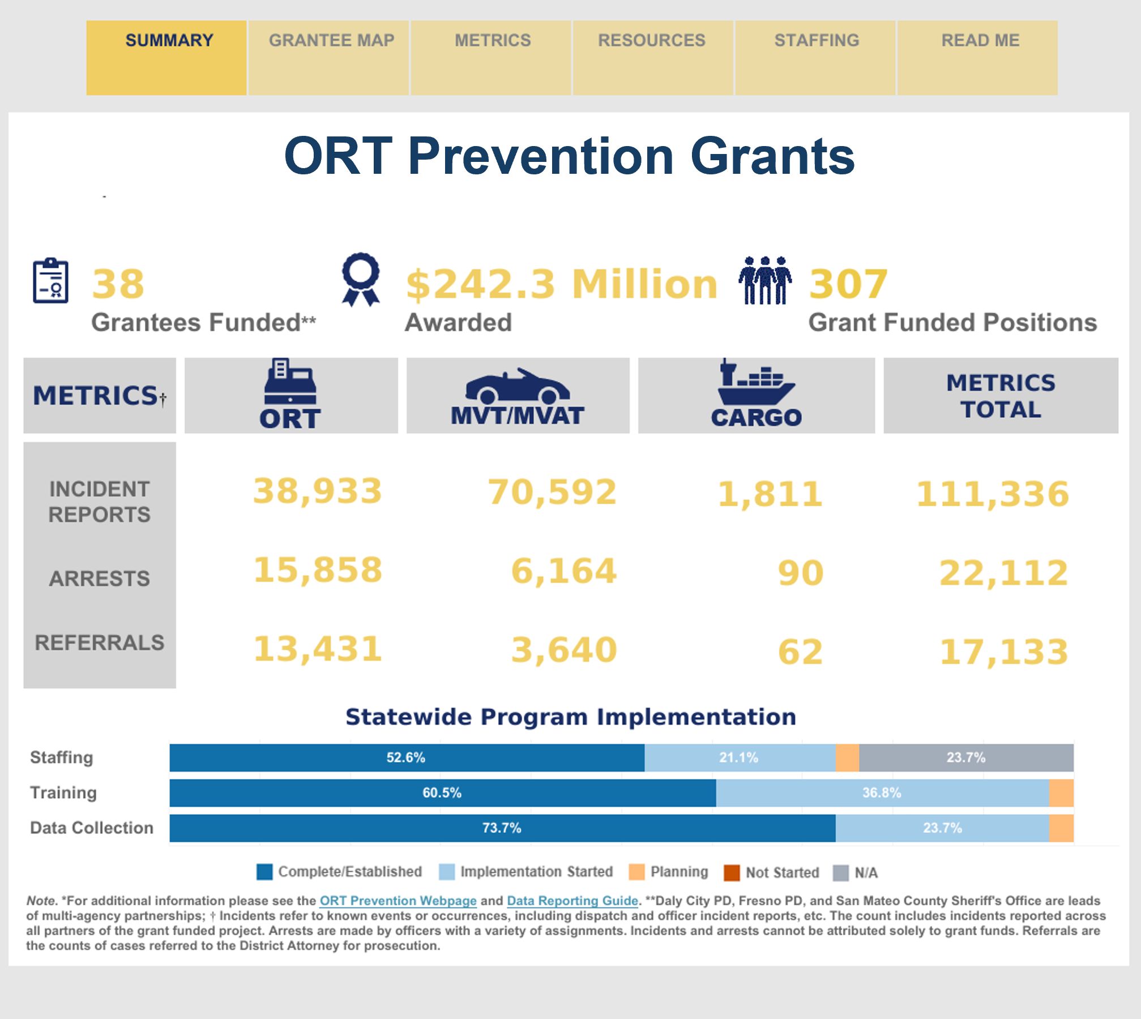Image resolution: width=1141 pixels, height=1019 pixels.
Task: Click the Planning legend color square
Action: click(x=637, y=872)
